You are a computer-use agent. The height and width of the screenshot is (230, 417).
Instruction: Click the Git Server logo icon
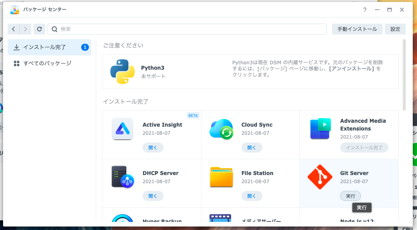coord(320,177)
